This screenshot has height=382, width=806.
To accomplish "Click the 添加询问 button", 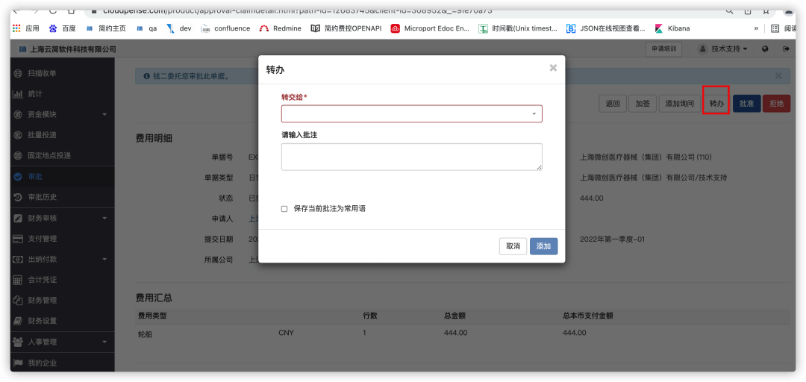I will [x=680, y=104].
